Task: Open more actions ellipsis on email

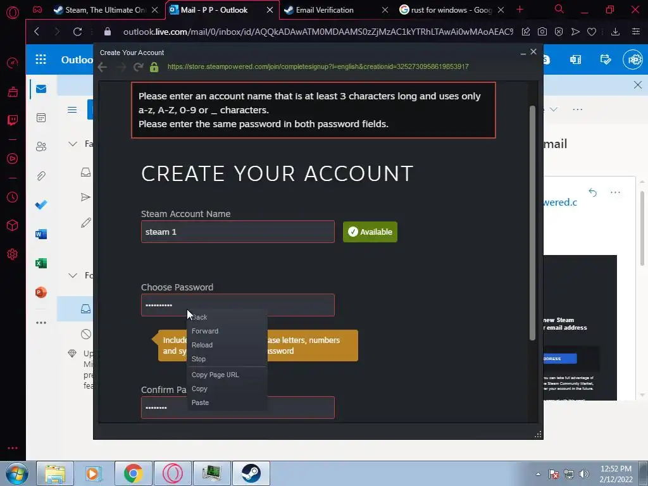Action: [615, 192]
